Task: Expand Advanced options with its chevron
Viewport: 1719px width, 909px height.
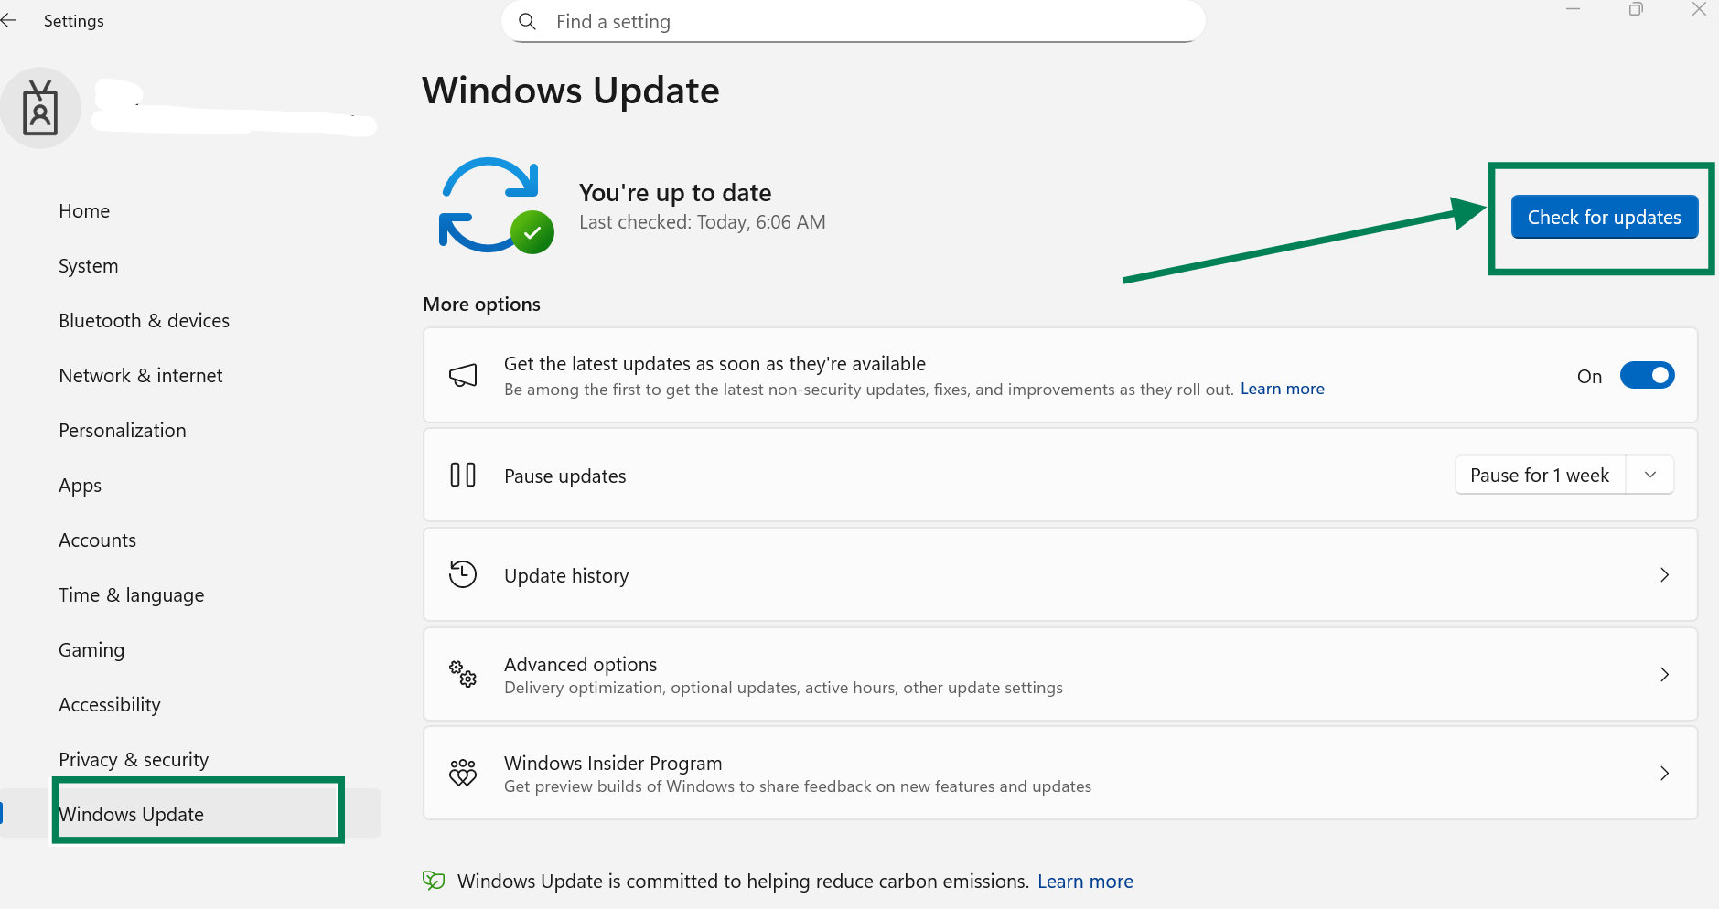Action: [1664, 674]
